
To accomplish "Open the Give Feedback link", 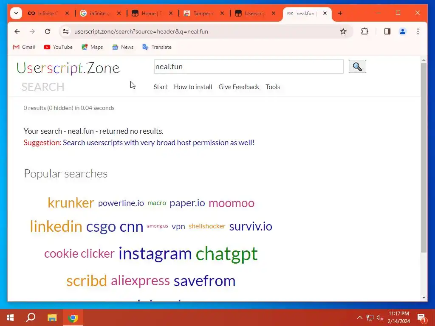I will tap(239, 87).
